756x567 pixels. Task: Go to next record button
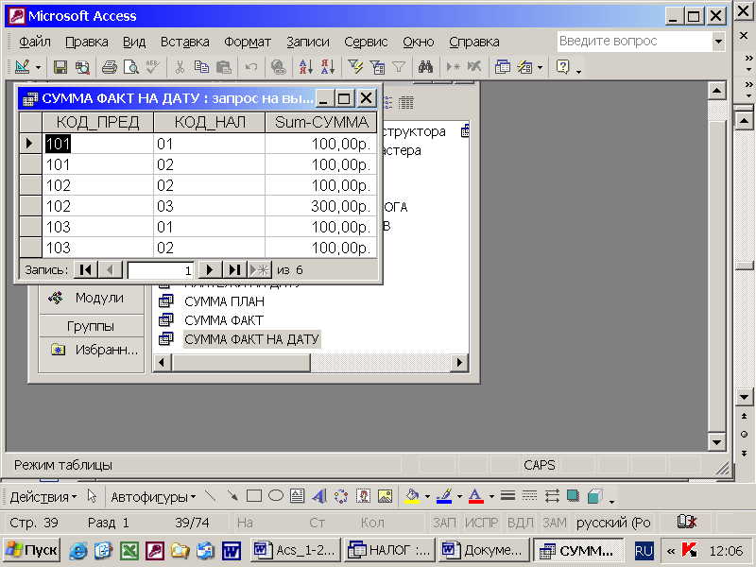210,270
